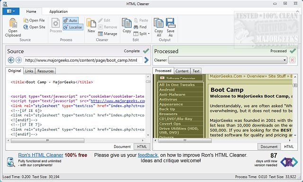Open the Manage cleaners tool
303x182 pixels.
pos(107,34)
